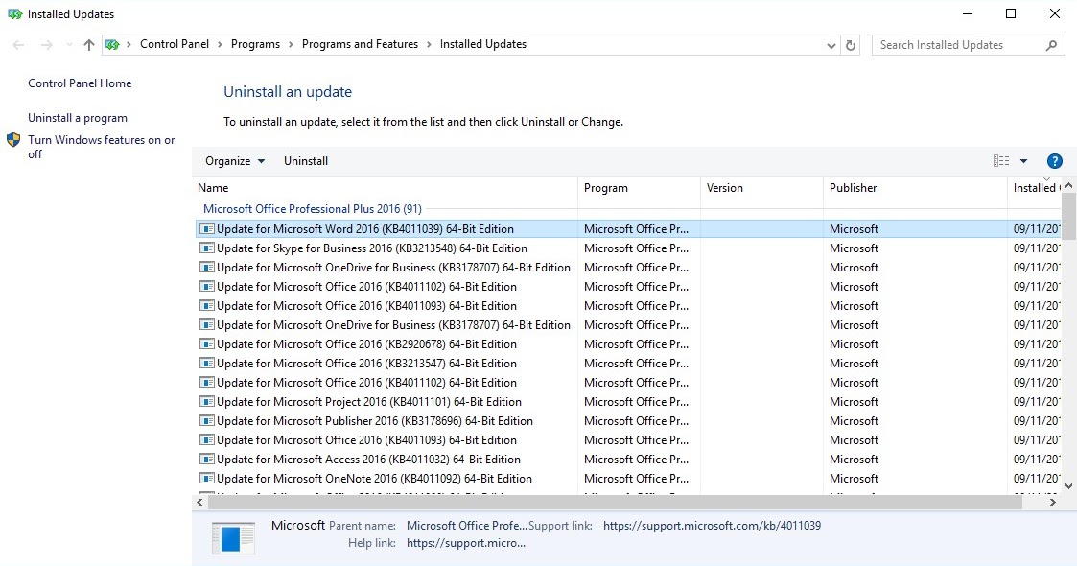Sort by the Publisher column header
This screenshot has height=566, width=1077.
[916, 187]
